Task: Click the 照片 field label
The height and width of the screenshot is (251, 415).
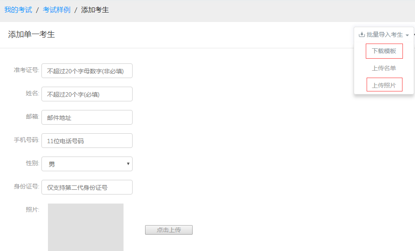Action: (x=32, y=210)
